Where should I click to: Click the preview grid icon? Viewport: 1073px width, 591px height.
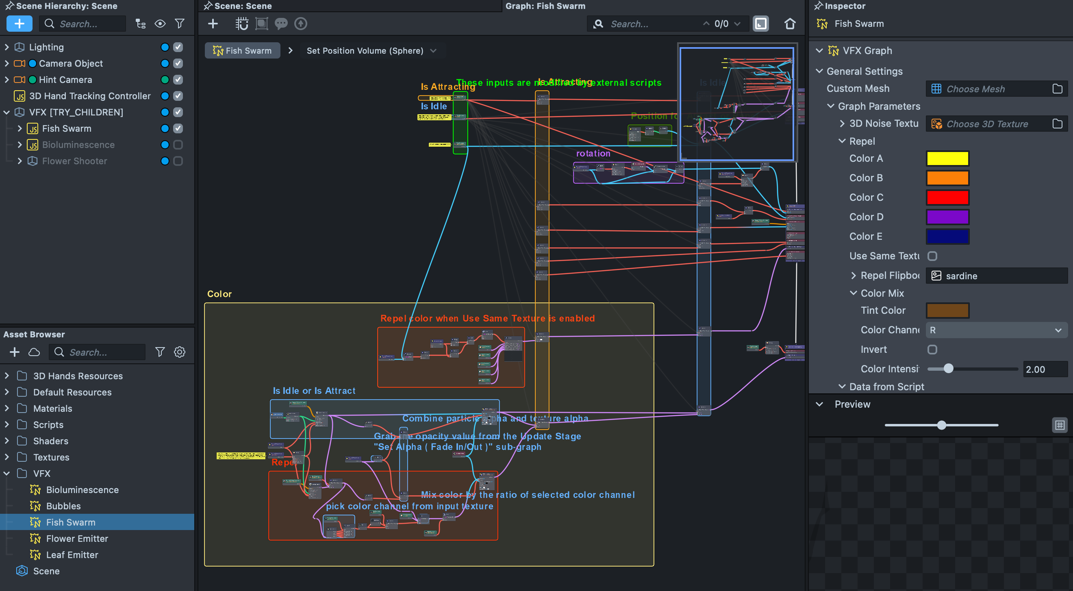1059,425
